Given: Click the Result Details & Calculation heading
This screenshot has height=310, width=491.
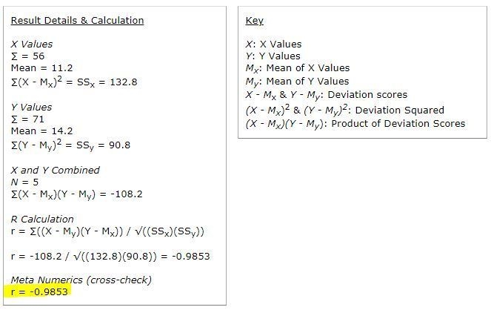Looking at the screenshot, I should click(77, 20).
